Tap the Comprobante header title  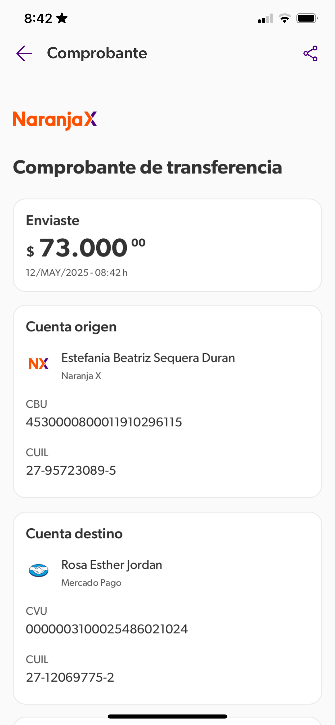(97, 53)
